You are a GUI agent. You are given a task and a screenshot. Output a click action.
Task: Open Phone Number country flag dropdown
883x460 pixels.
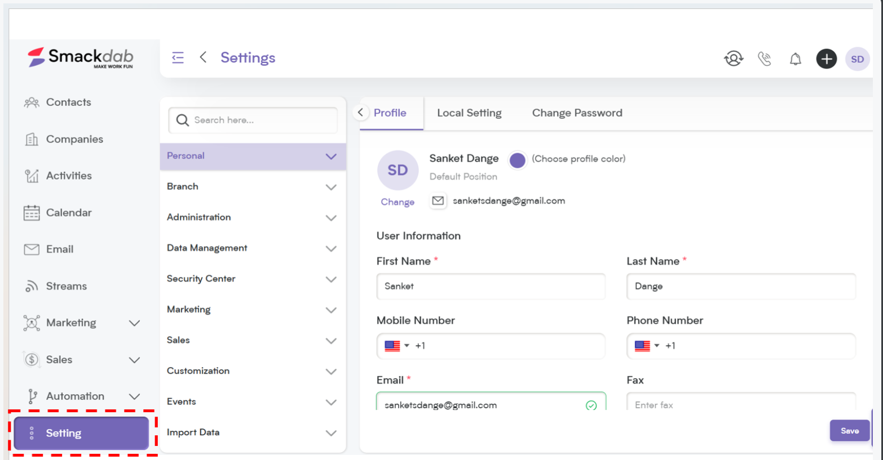(647, 346)
